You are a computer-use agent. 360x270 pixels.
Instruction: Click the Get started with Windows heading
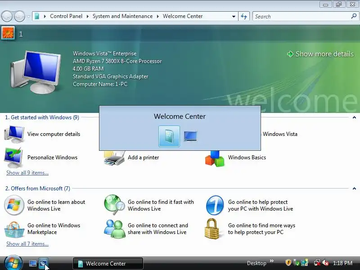coord(42,117)
